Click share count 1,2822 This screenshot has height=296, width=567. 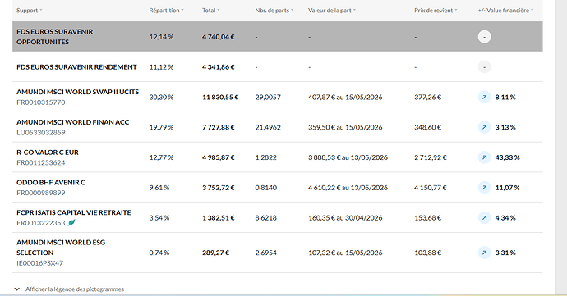[x=265, y=157]
